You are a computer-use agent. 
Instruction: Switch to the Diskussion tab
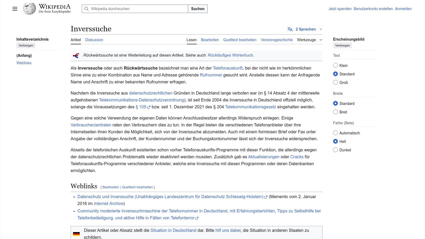tap(94, 40)
